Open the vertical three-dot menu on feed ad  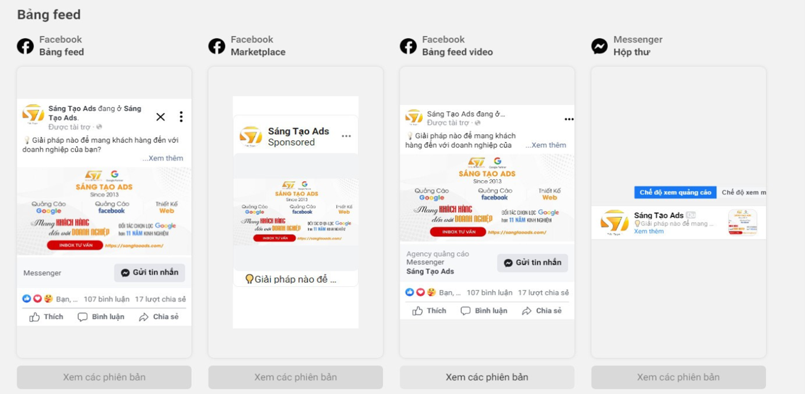coord(181,117)
